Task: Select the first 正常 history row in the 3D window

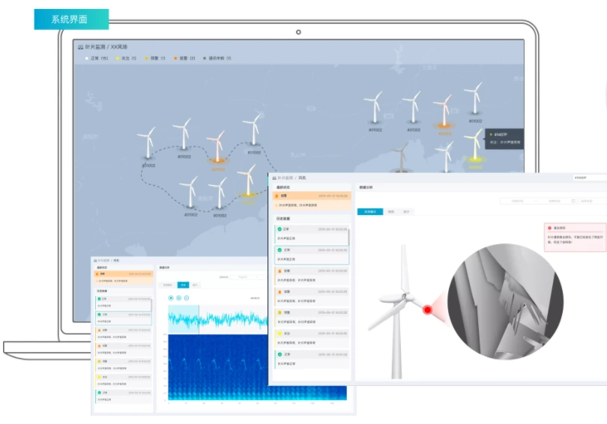Action: tap(311, 234)
